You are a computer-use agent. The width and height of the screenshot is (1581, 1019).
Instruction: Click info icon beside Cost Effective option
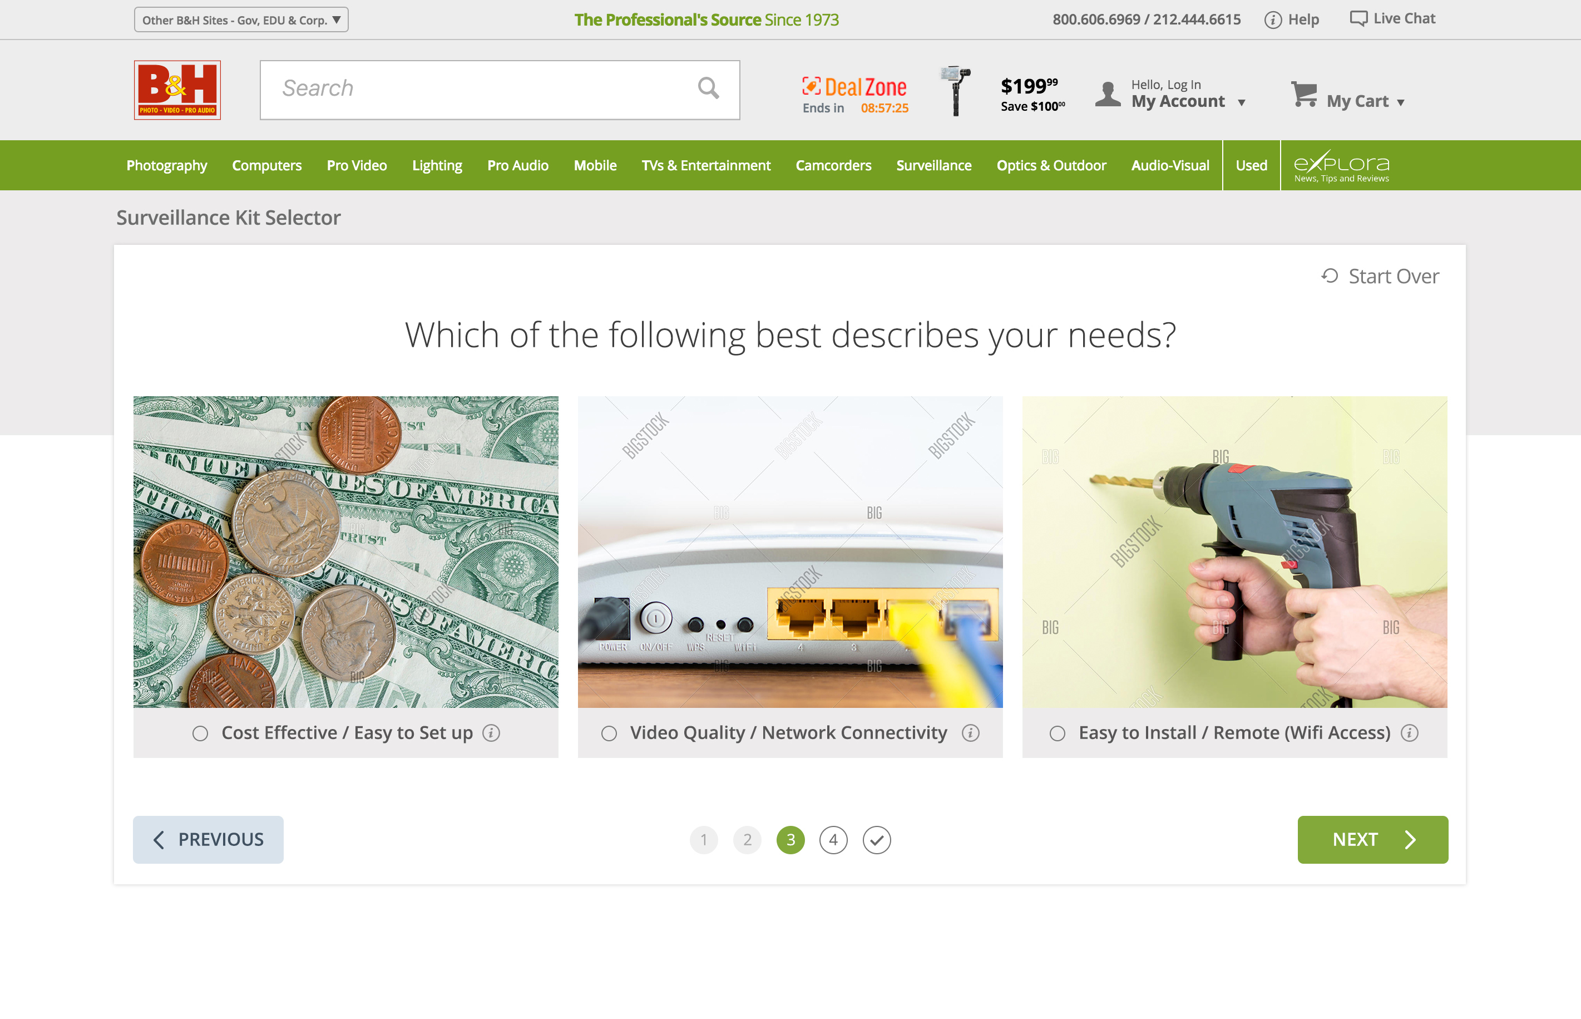coord(491,732)
